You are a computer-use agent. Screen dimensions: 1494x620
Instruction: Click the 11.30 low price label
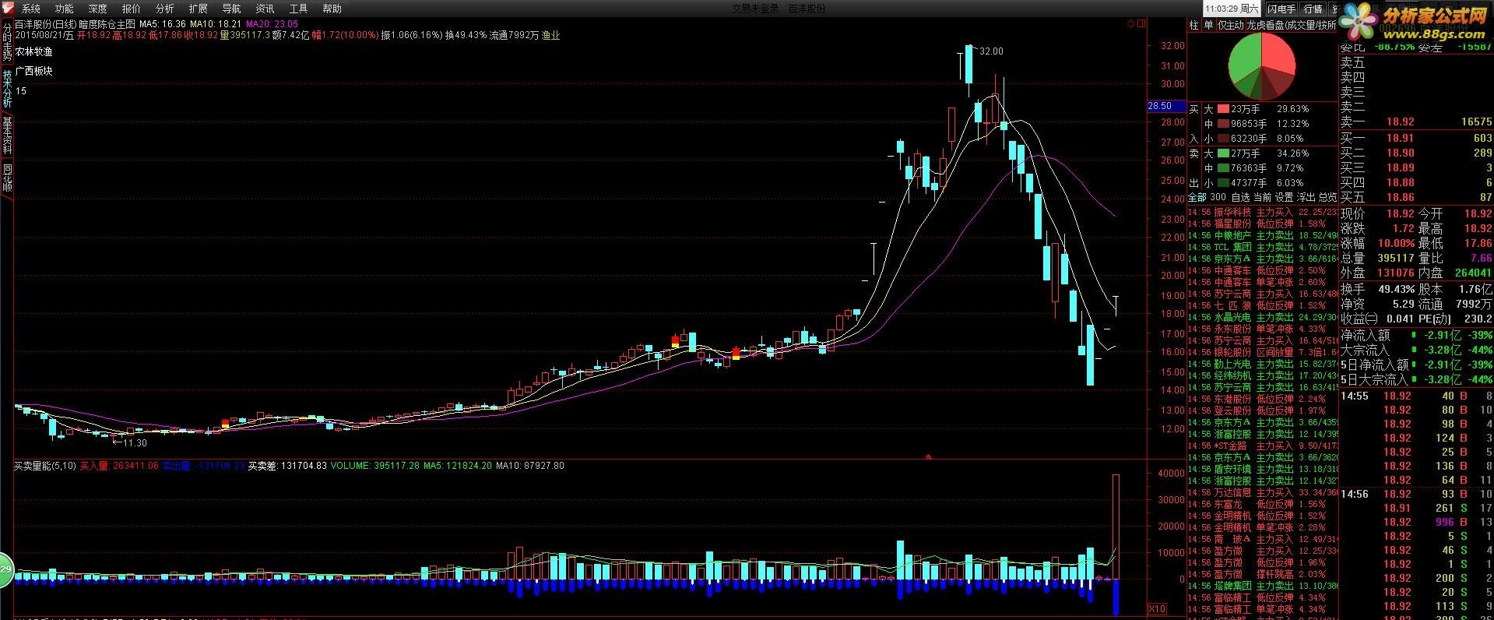[135, 442]
